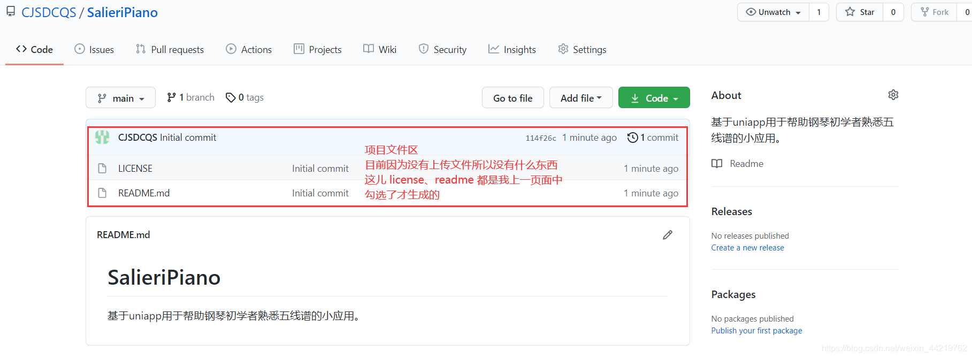Viewport: 972px width, 358px height.
Task: Click the commit history clock icon
Action: [x=632, y=138]
